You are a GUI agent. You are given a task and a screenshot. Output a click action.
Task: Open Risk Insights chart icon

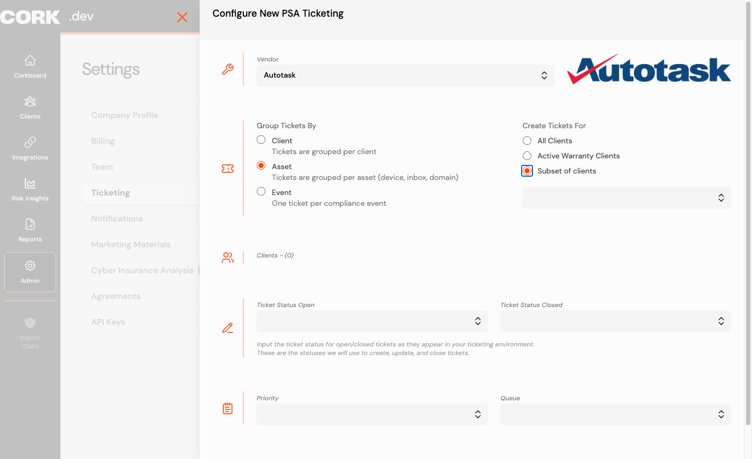30,183
